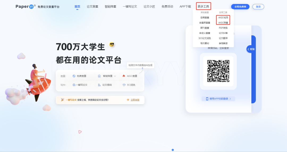Click the 论文提纲 link in card
The height and width of the screenshot is (152, 287).
[107, 85]
